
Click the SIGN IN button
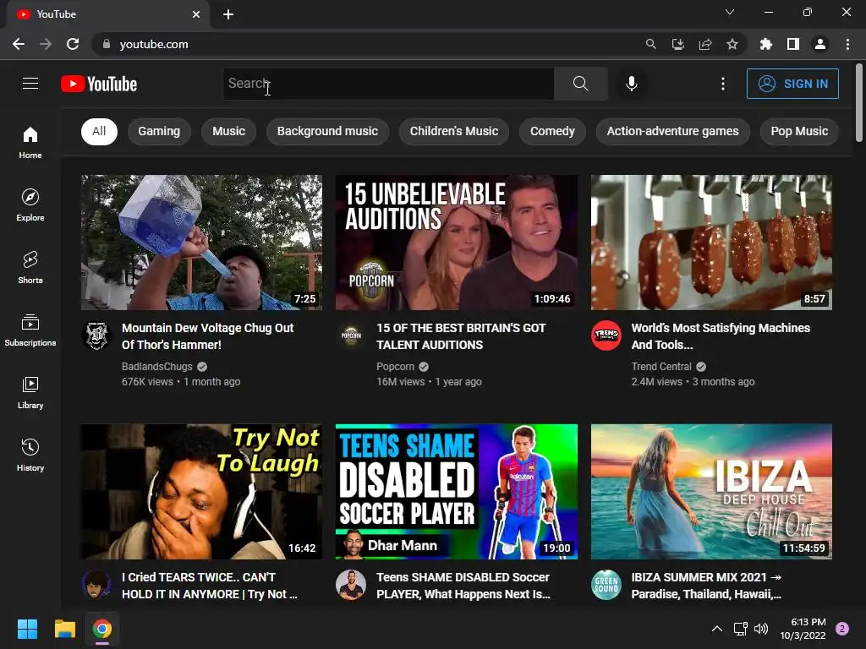click(792, 84)
